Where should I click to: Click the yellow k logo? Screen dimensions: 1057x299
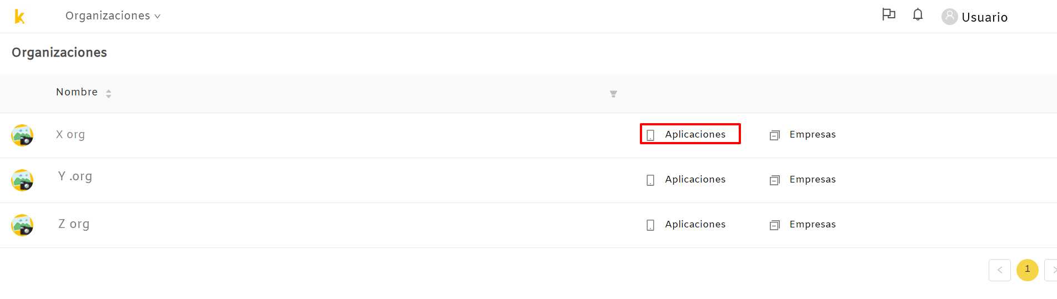(x=19, y=17)
